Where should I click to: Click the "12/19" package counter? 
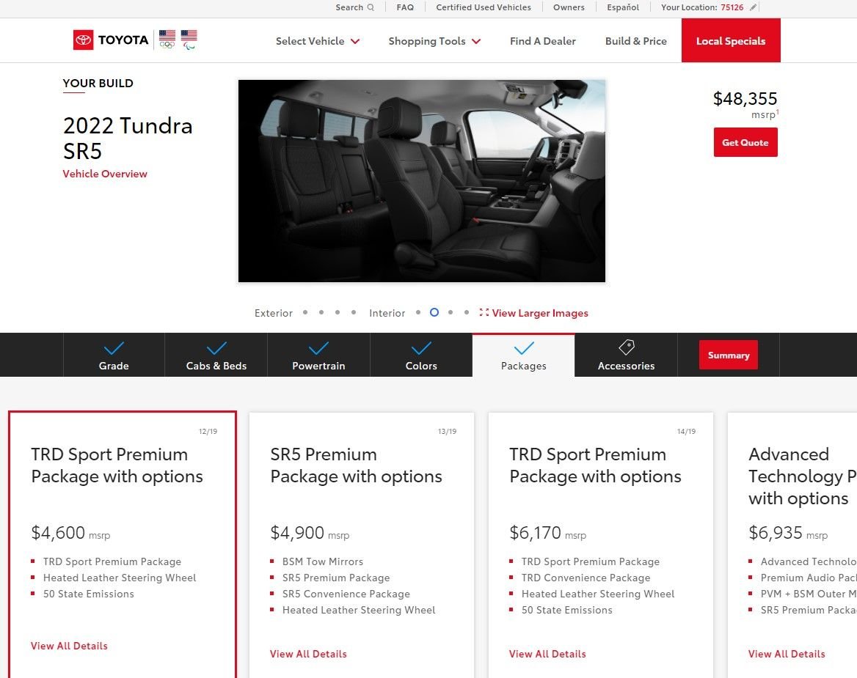pyautogui.click(x=208, y=431)
